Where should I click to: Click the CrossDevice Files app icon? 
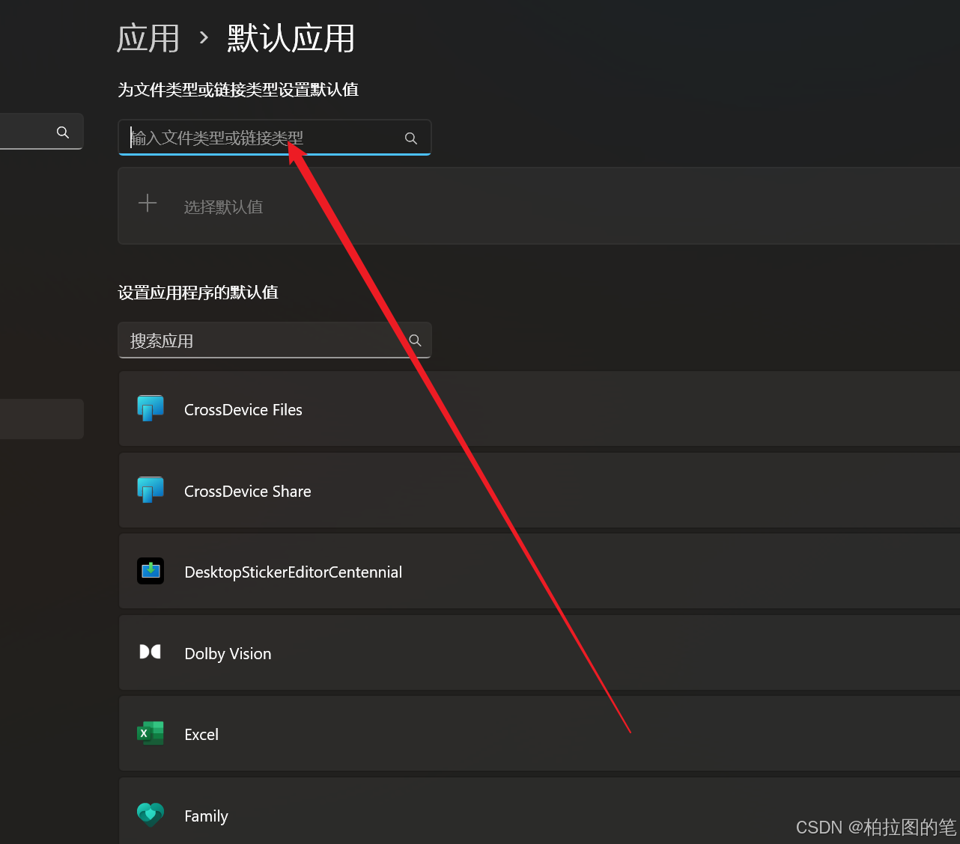pos(151,409)
